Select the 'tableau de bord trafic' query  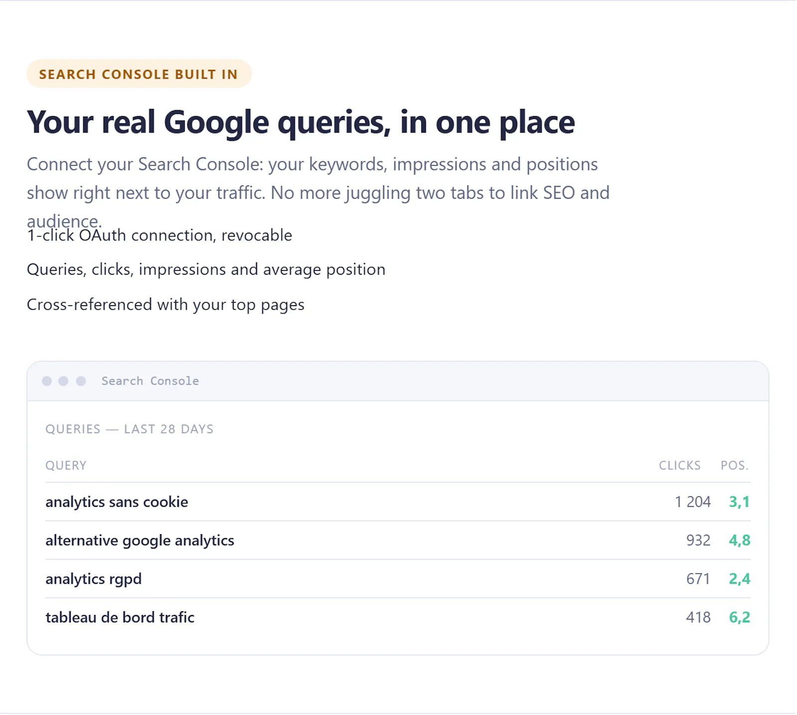[120, 617]
